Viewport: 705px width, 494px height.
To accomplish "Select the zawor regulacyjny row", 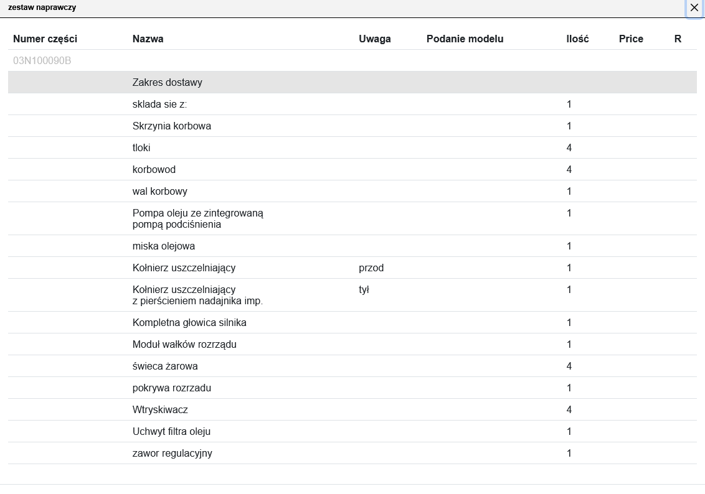I will [173, 453].
